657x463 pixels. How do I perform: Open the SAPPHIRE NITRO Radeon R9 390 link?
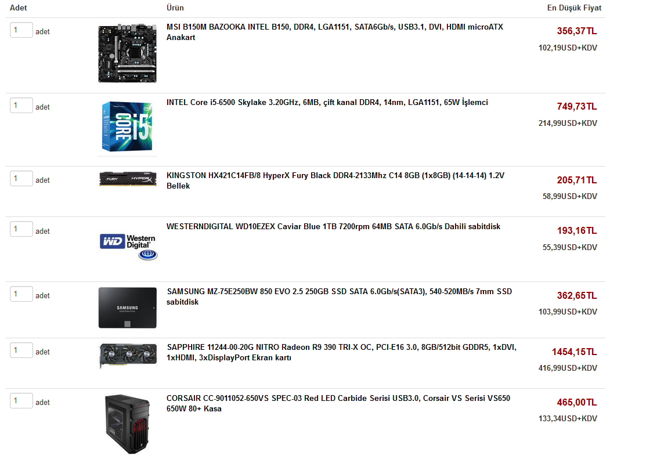click(341, 352)
